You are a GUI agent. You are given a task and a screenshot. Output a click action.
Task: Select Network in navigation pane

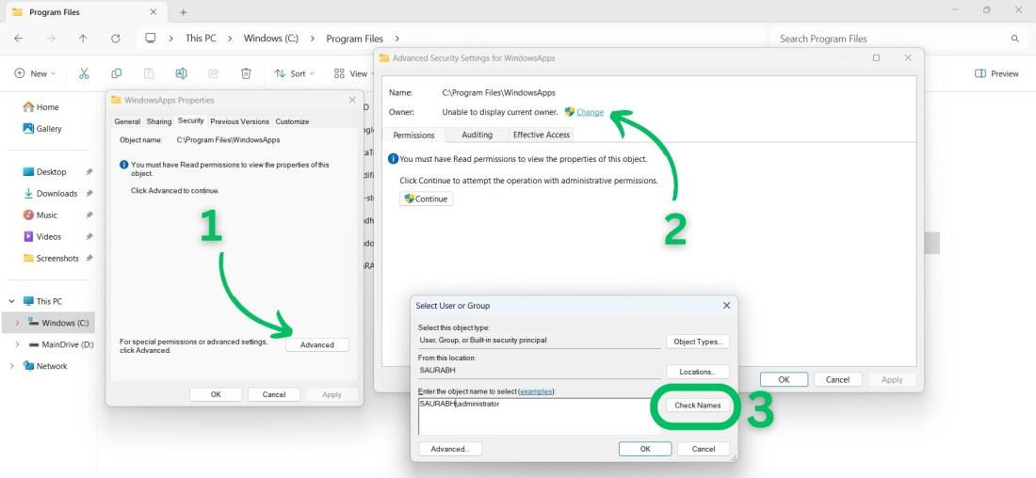coord(45,366)
